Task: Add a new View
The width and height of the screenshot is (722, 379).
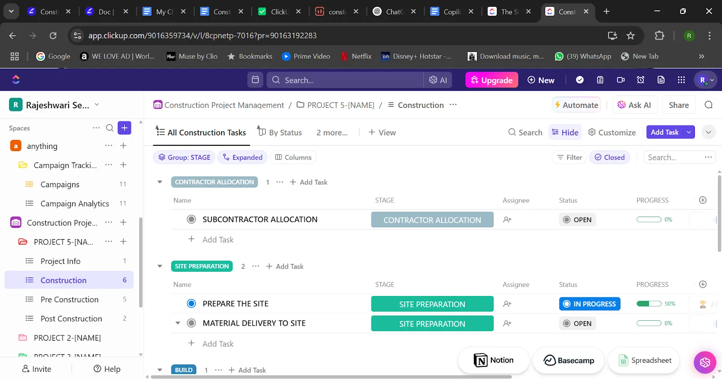Action: point(382,132)
